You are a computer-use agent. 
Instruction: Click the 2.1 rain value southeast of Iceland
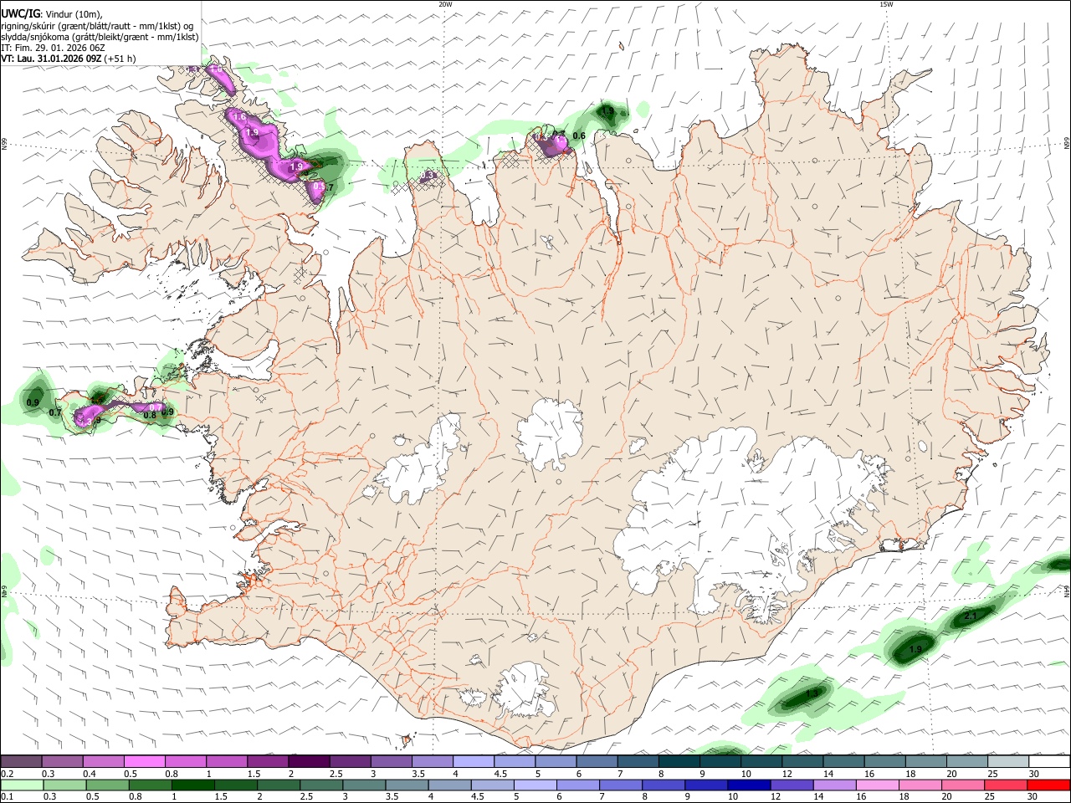coord(971,616)
